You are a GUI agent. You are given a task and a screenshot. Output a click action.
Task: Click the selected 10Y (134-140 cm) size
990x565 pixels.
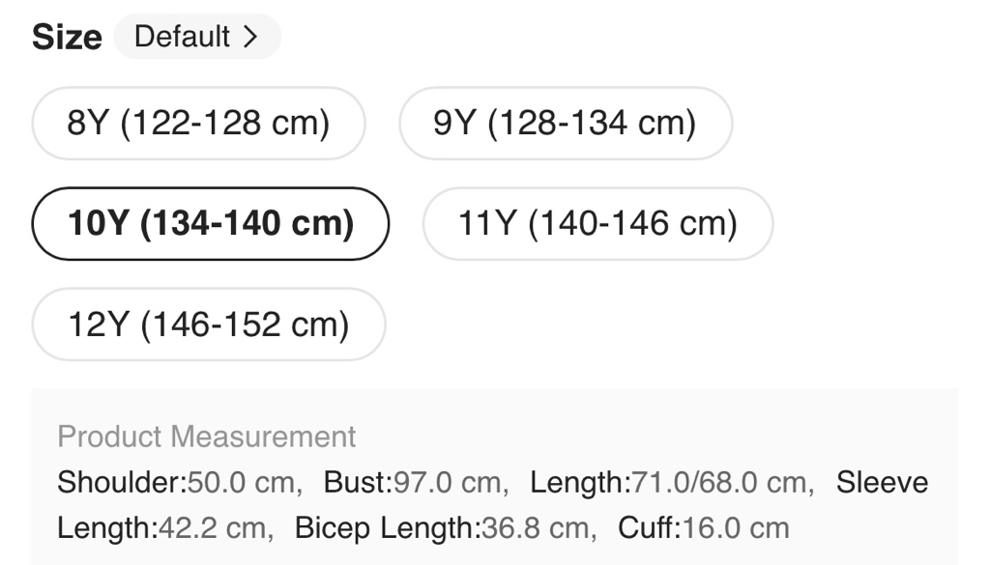click(211, 224)
